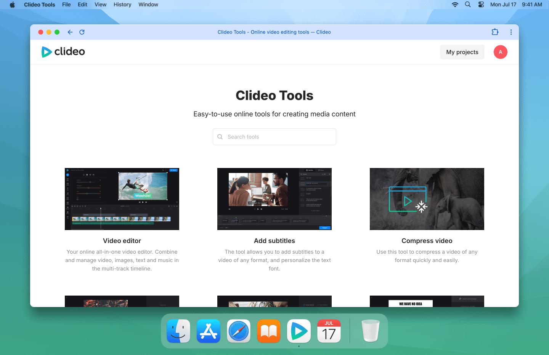The width and height of the screenshot is (549, 355).
Task: Click the page title in the window bar
Action: [274, 32]
